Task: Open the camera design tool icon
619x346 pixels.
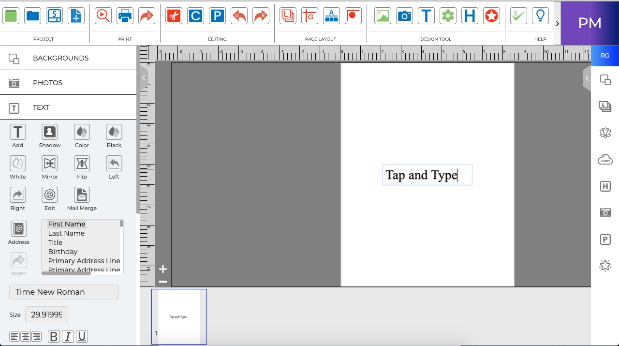Action: pyautogui.click(x=404, y=16)
